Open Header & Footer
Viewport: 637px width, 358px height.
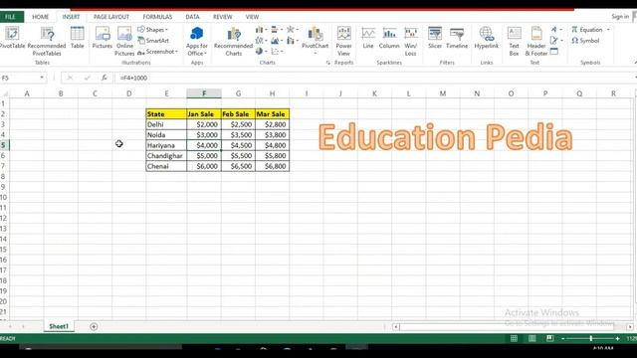point(536,41)
